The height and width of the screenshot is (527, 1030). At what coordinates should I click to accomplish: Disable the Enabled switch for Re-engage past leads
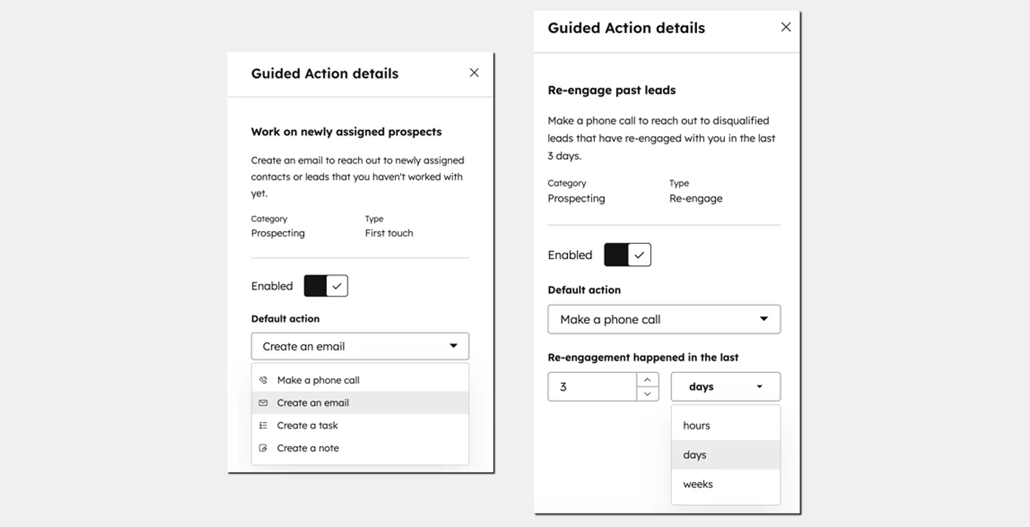pyautogui.click(x=628, y=254)
